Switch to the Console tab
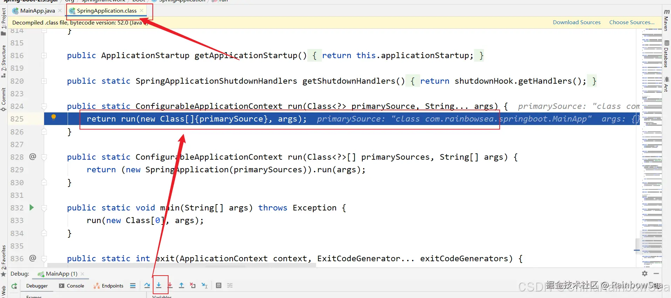Screen dimensions: 671x298 click(71, 286)
